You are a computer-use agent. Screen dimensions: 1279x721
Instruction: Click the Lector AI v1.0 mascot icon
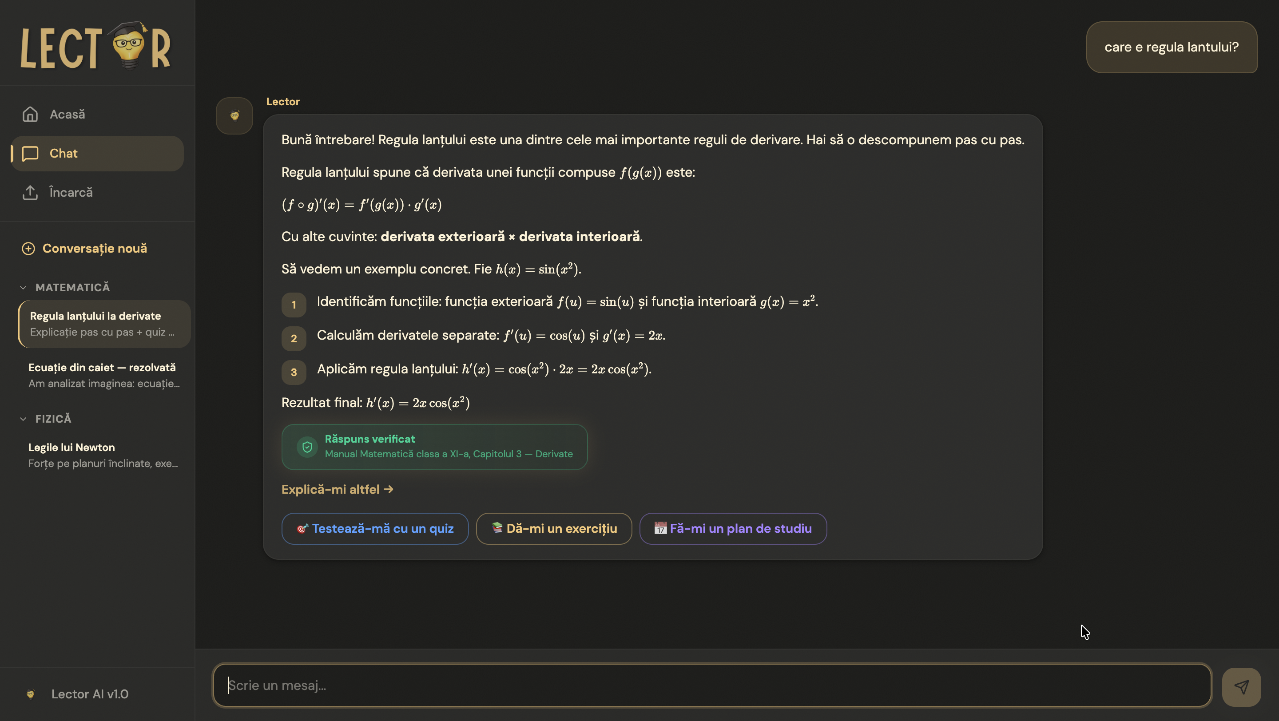(30, 694)
